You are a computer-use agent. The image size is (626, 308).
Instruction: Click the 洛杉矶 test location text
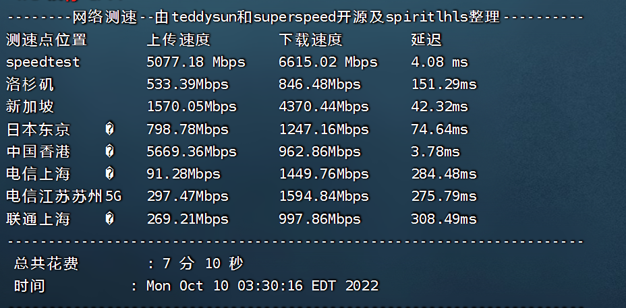click(30, 84)
